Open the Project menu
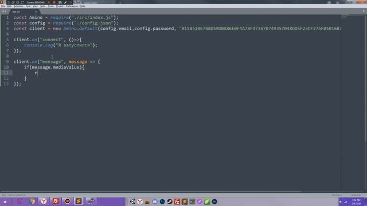367x206 pixels. click(x=60, y=6)
